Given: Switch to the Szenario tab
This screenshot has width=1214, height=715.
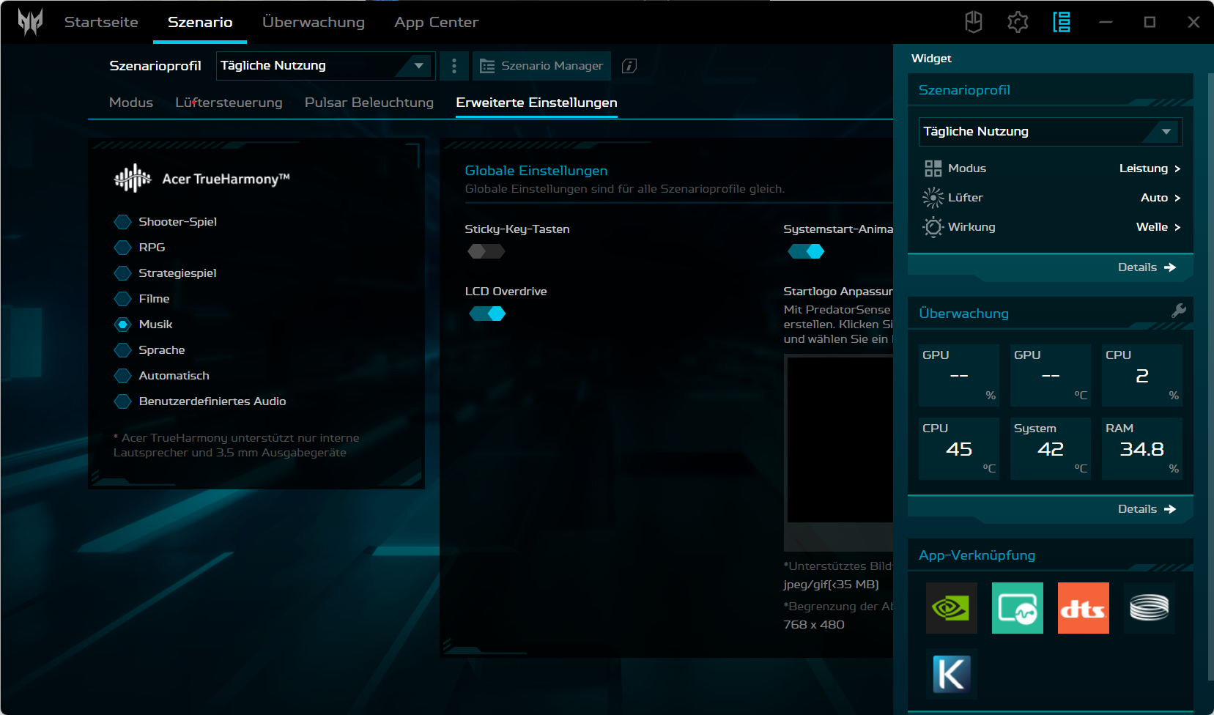Looking at the screenshot, I should click(200, 22).
